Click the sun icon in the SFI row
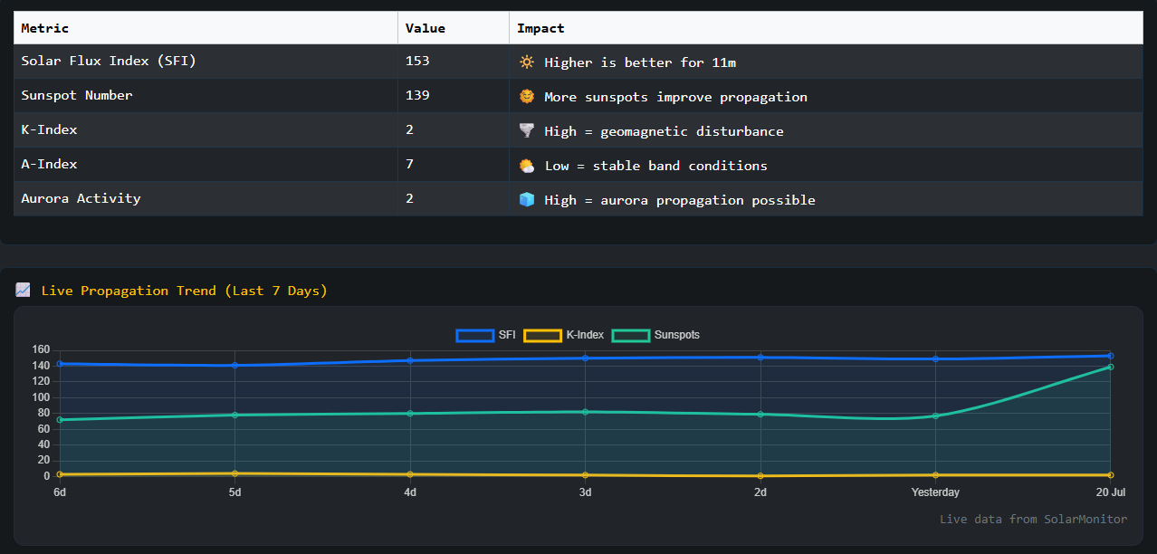Image resolution: width=1157 pixels, height=554 pixels. (526, 62)
